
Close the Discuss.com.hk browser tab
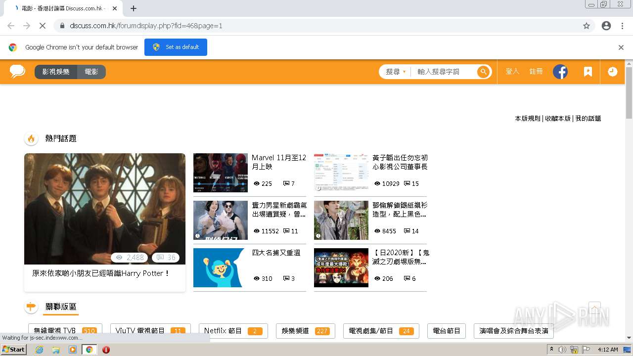(115, 8)
